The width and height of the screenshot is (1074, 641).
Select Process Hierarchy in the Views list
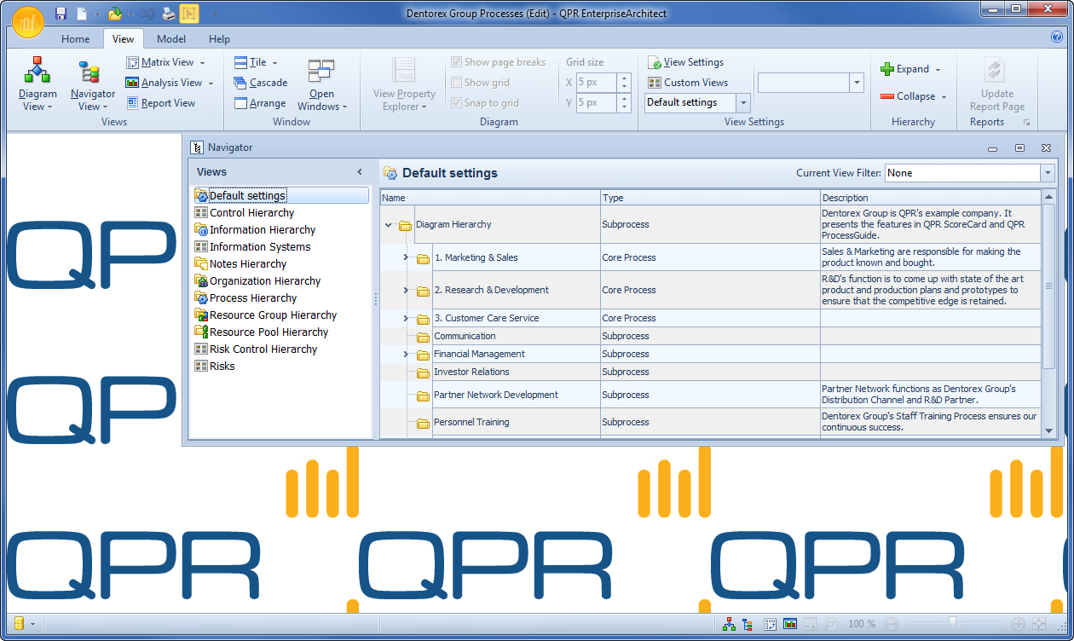click(253, 298)
